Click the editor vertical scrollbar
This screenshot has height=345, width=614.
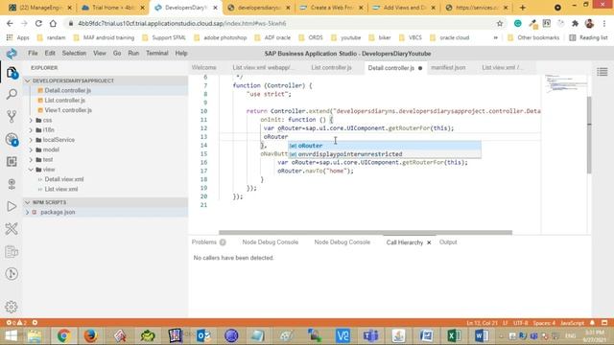589,135
